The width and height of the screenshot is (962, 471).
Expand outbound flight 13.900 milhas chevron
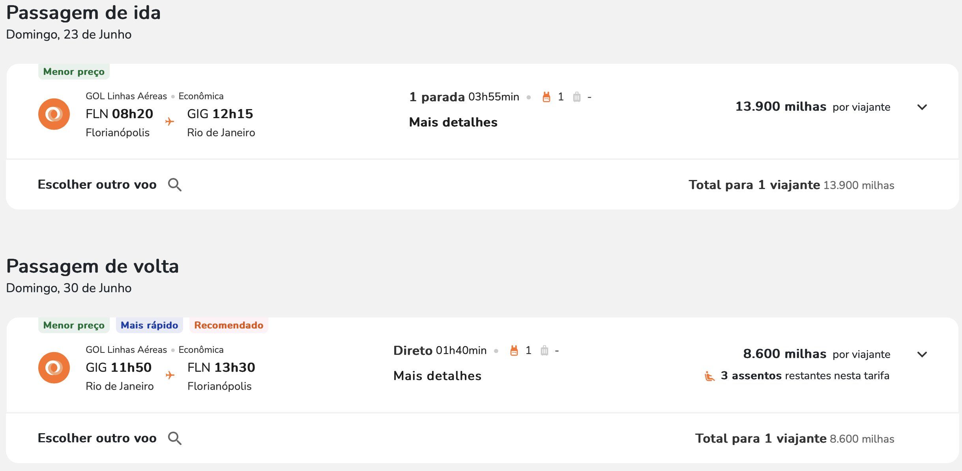tap(922, 107)
